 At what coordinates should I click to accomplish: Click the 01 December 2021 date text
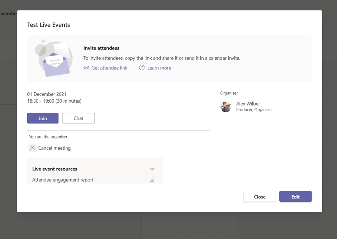(47, 94)
